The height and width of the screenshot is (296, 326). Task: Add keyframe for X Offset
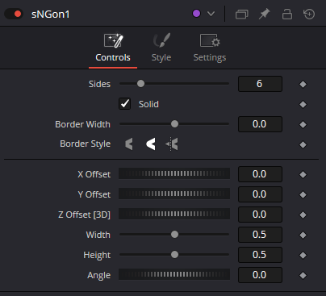303,174
